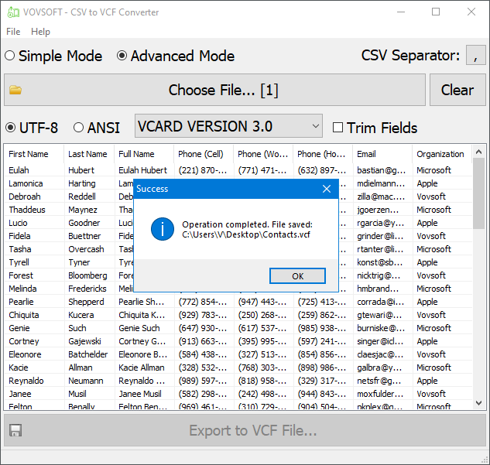The height and width of the screenshot is (465, 490).
Task: Click the Bloomberg last name cell
Action: 87,275
